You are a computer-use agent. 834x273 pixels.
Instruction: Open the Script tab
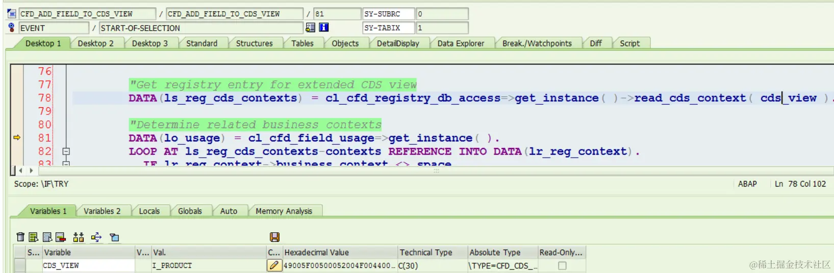pyautogui.click(x=629, y=43)
